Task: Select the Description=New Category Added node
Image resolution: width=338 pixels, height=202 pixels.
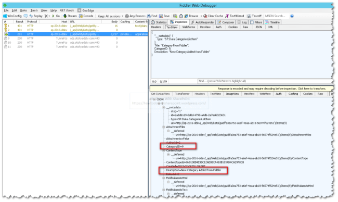Action: coord(193,170)
